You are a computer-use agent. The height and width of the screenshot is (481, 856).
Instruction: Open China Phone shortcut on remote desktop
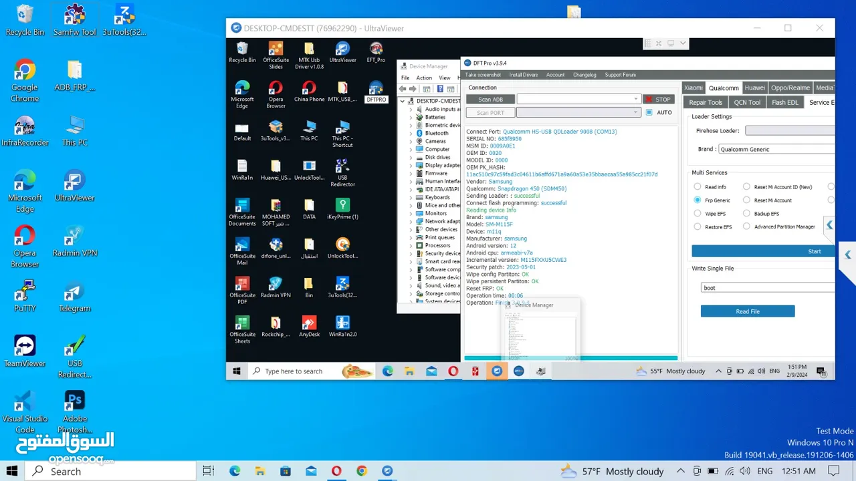[309, 92]
